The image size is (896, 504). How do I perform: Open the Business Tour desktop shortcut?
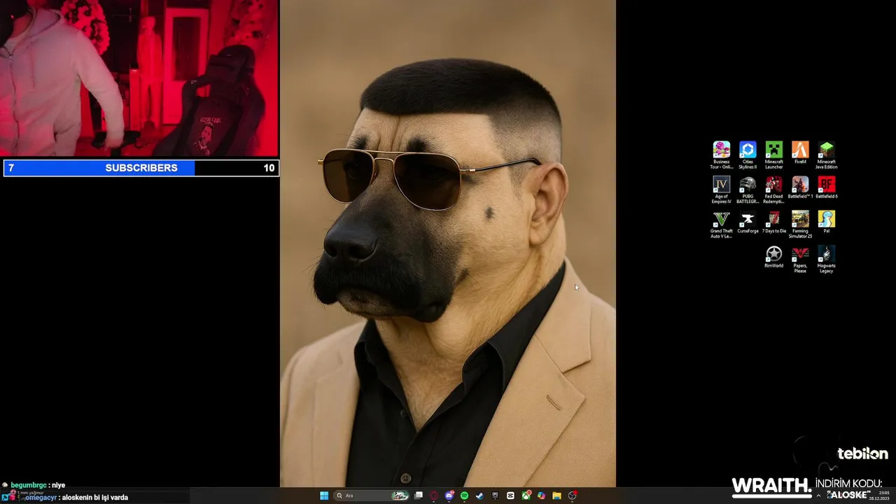(x=721, y=155)
